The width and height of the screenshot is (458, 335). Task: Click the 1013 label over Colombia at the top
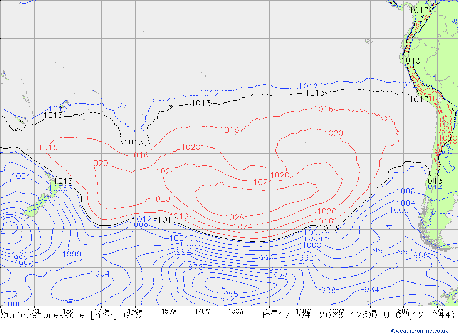pyautogui.click(x=419, y=11)
